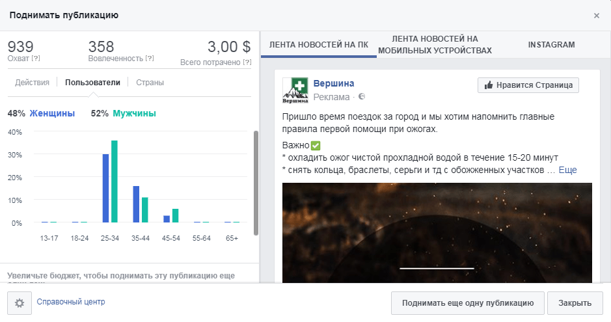Click the Всего потрачено [?] help label
611x322 pixels.
(215, 62)
